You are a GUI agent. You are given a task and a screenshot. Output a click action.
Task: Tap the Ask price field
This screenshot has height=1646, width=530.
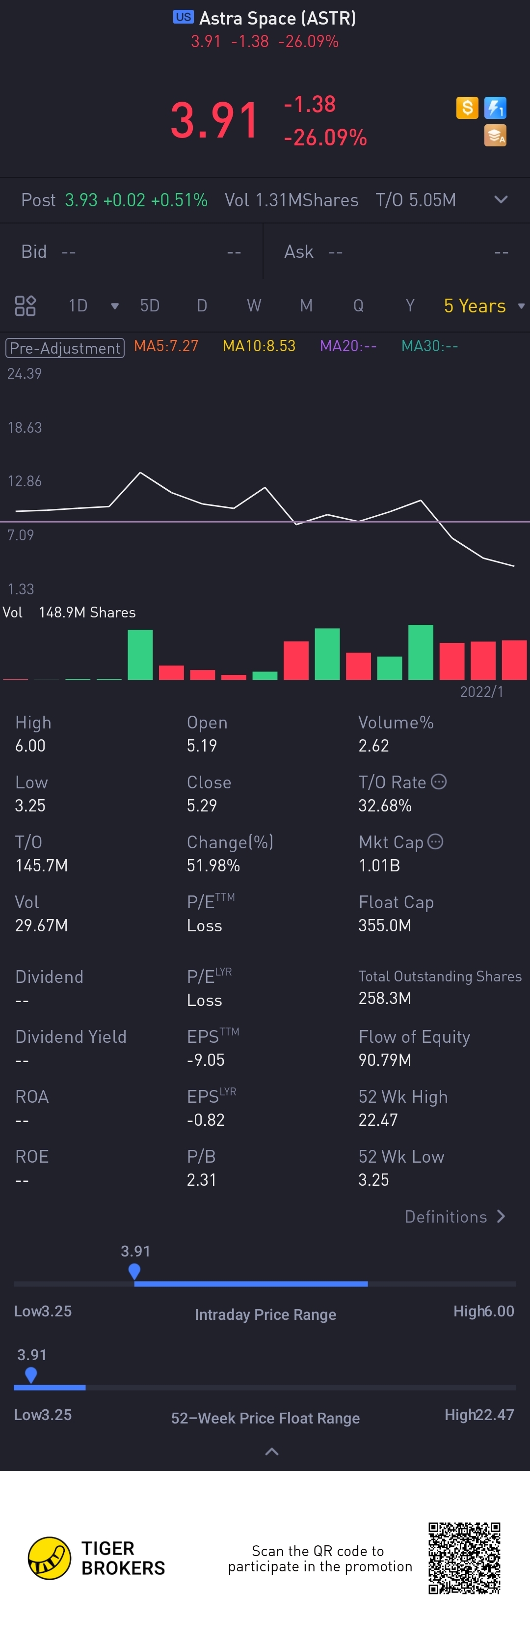396,252
